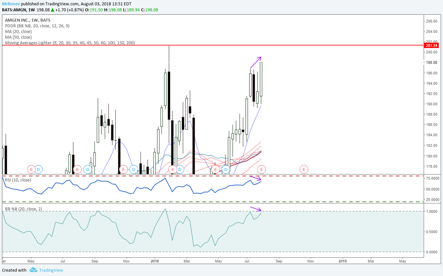Select the Moving Averages Lighter legend
Screen dimensions: 443x276
coord(70,43)
